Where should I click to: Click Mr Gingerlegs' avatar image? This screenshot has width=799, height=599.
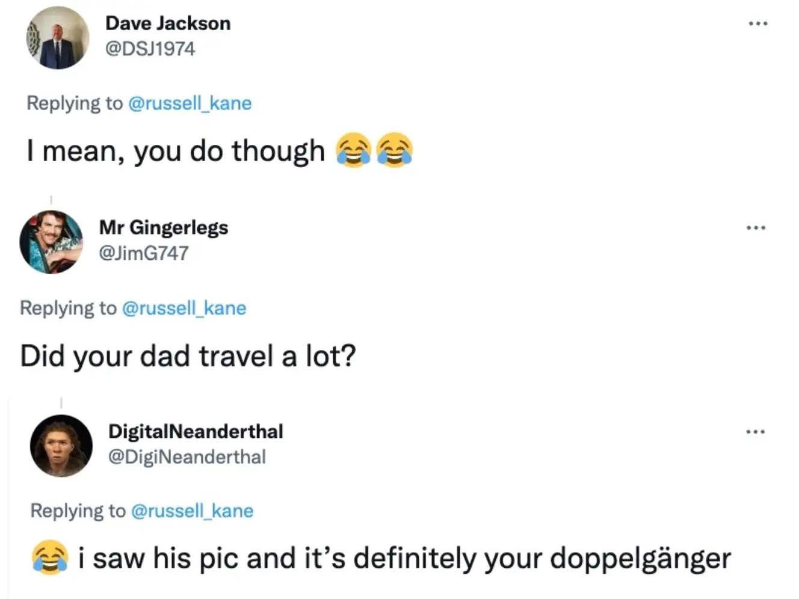51,242
